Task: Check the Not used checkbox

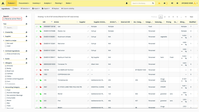Action: (5, 44)
